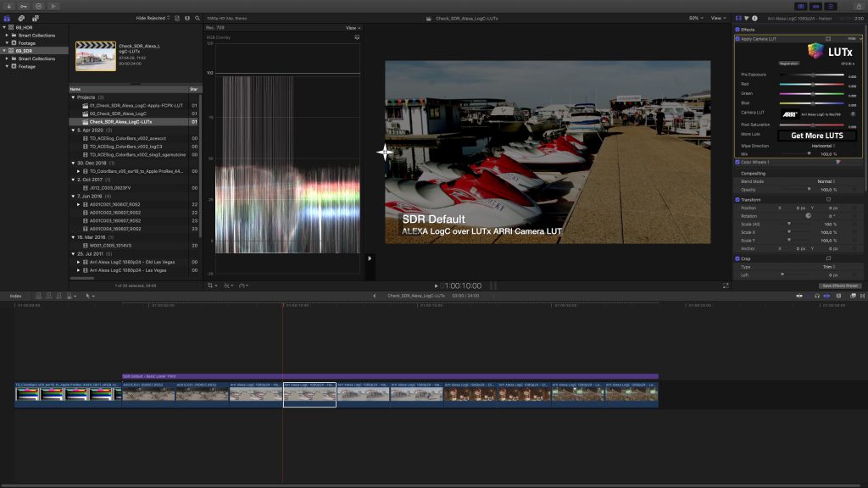
Task: Enter full screen viewer with arrows icon
Action: tap(726, 286)
